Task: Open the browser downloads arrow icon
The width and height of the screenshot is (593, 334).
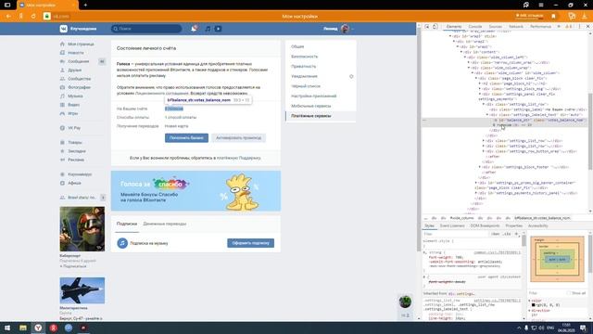Action: point(585,17)
